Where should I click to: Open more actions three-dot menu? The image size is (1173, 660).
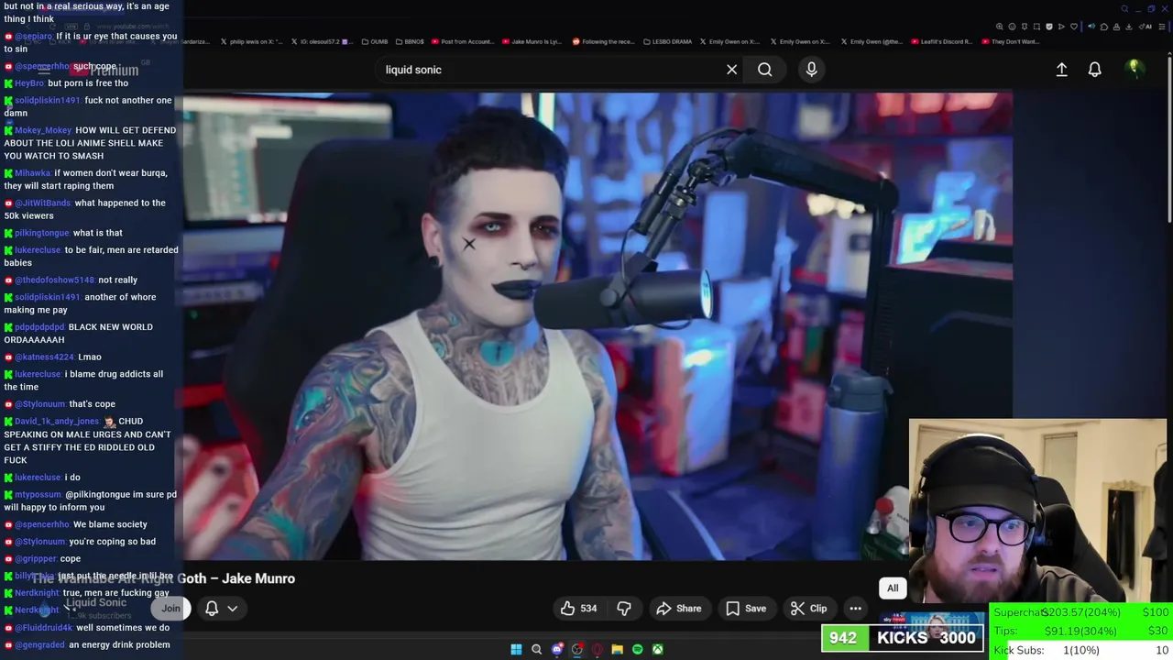click(855, 609)
